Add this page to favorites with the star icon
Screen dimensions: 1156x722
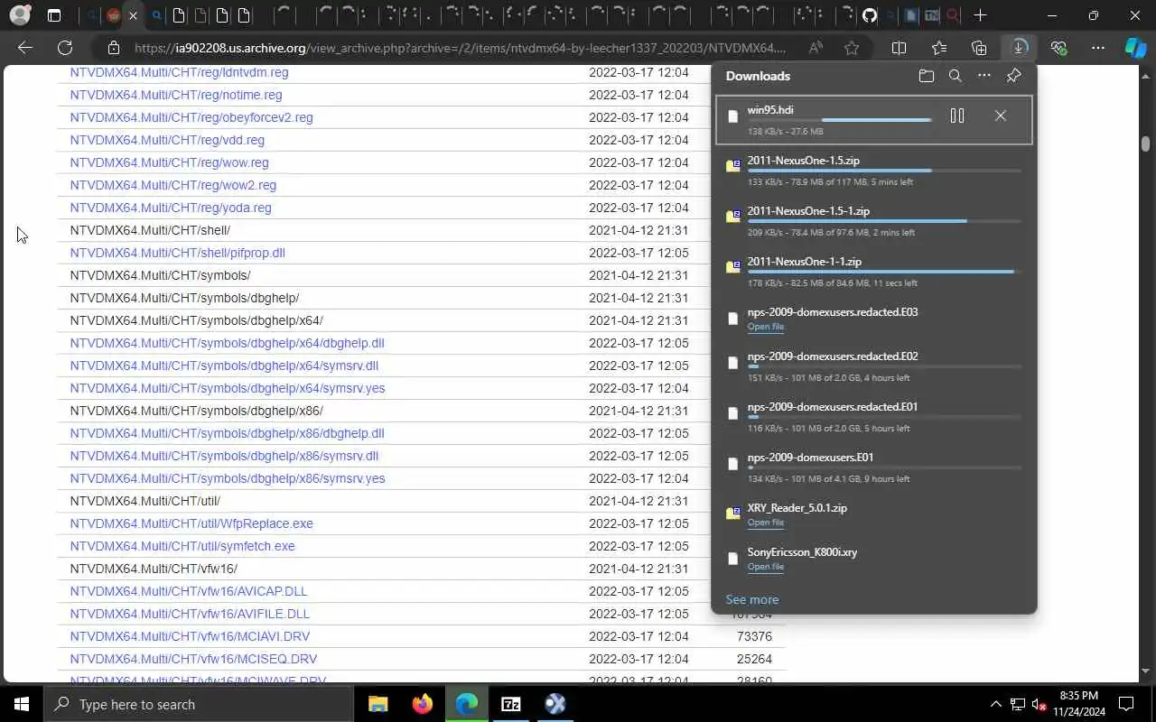point(852,48)
